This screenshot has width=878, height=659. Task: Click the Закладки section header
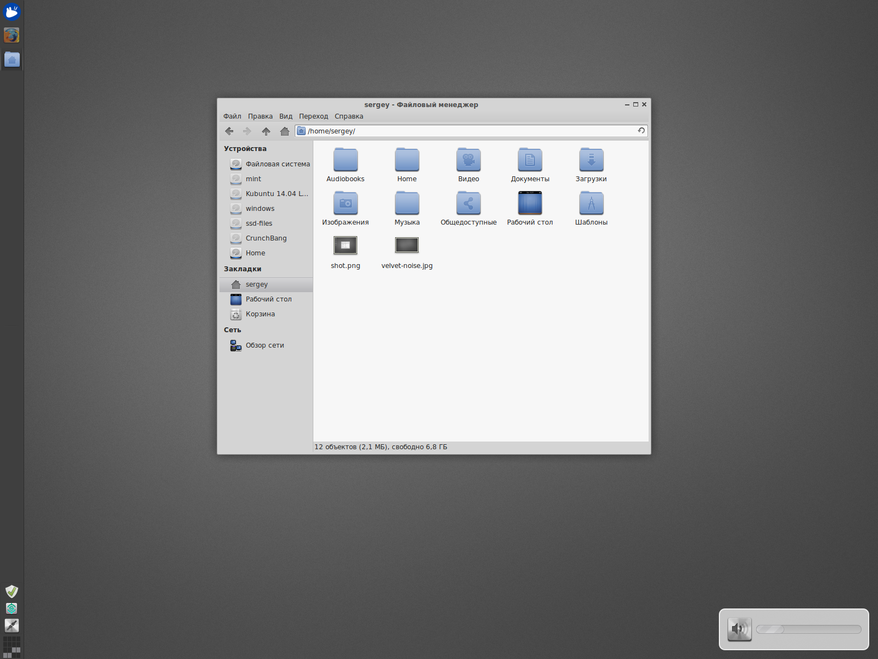(x=243, y=269)
